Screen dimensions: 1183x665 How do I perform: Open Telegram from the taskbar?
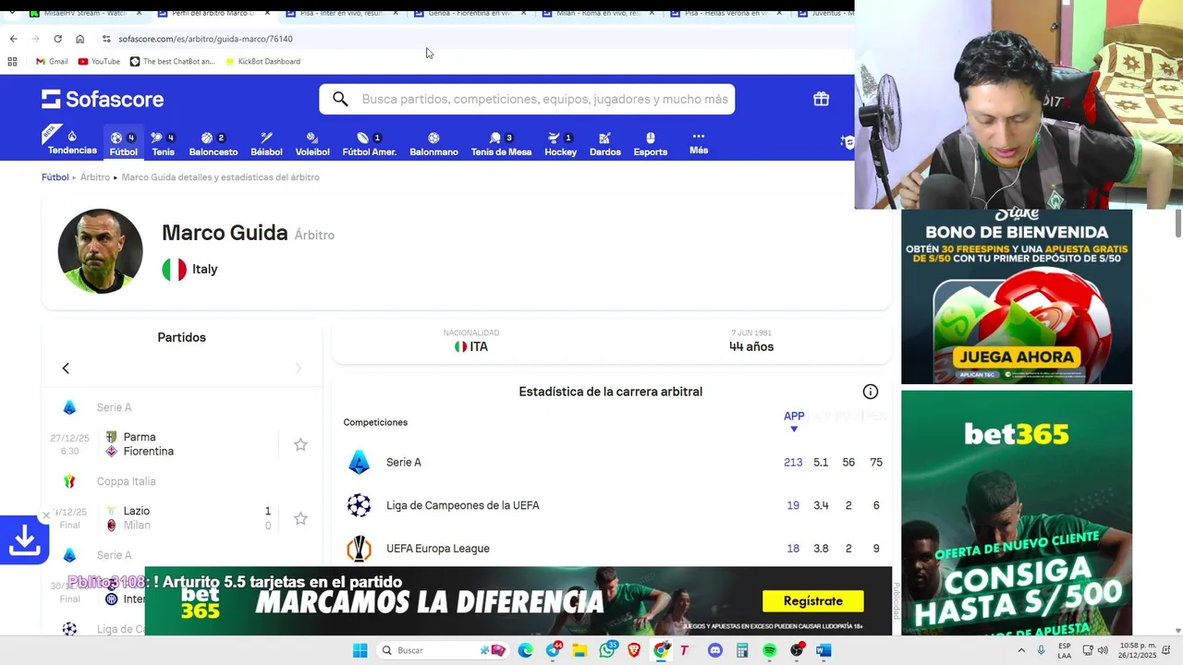(x=553, y=650)
